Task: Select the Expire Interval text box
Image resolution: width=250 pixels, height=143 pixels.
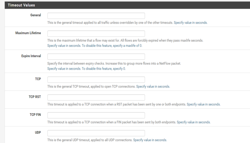Action: 96,56
